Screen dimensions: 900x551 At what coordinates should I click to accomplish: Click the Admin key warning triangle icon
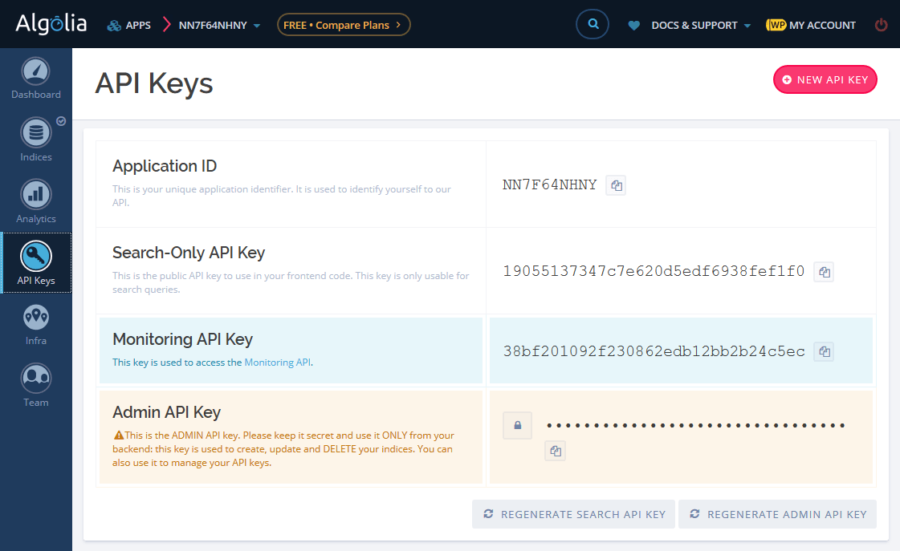coord(119,436)
